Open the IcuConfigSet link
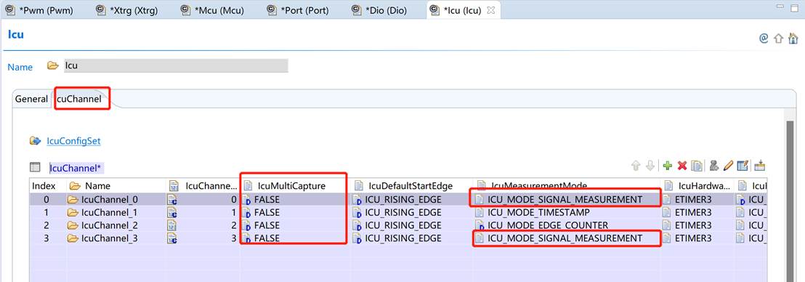 (73, 141)
